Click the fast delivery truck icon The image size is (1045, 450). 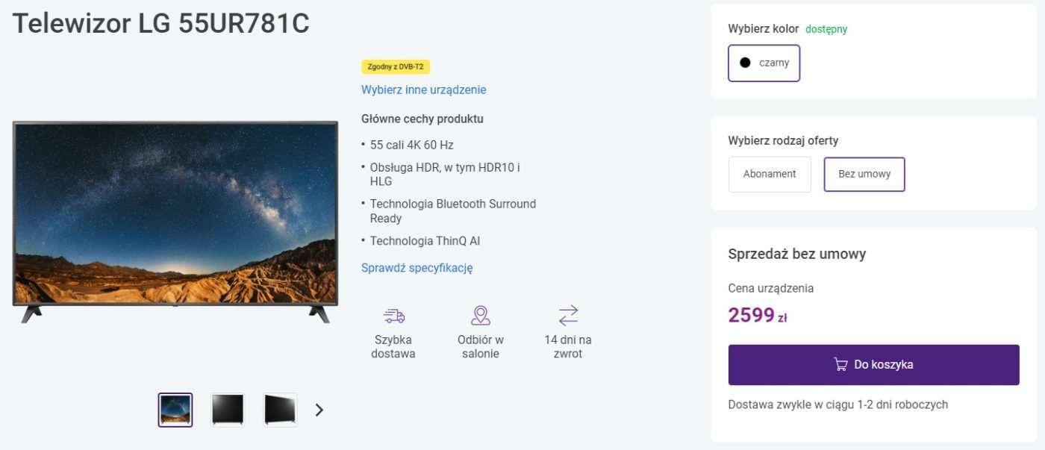[394, 316]
